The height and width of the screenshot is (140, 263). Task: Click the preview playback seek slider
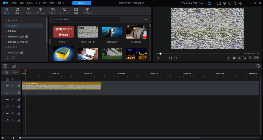click(x=198, y=54)
